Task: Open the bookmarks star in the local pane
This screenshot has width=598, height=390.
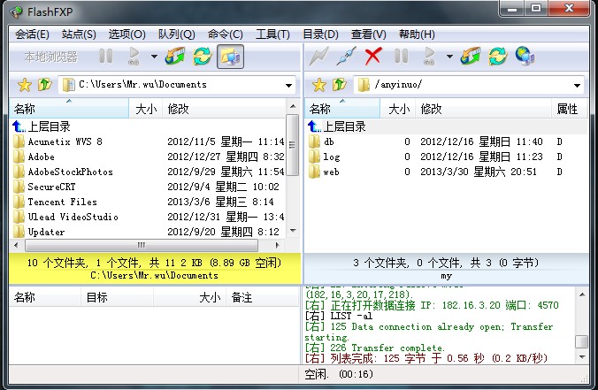Action: click(x=24, y=85)
